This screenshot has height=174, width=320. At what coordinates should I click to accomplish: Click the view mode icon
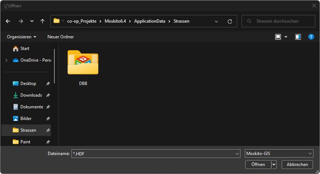[278, 37]
